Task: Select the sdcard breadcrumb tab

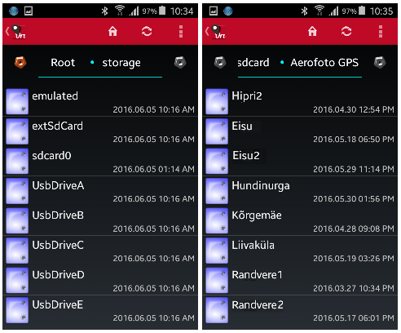Action: click(x=253, y=63)
